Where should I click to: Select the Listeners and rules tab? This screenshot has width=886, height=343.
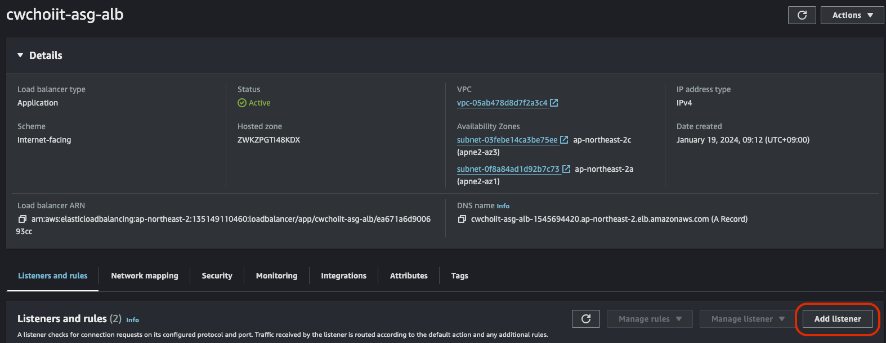(53, 276)
